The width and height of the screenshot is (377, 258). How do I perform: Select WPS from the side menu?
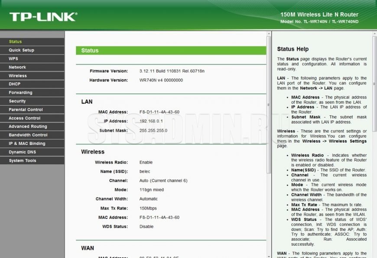(13, 58)
